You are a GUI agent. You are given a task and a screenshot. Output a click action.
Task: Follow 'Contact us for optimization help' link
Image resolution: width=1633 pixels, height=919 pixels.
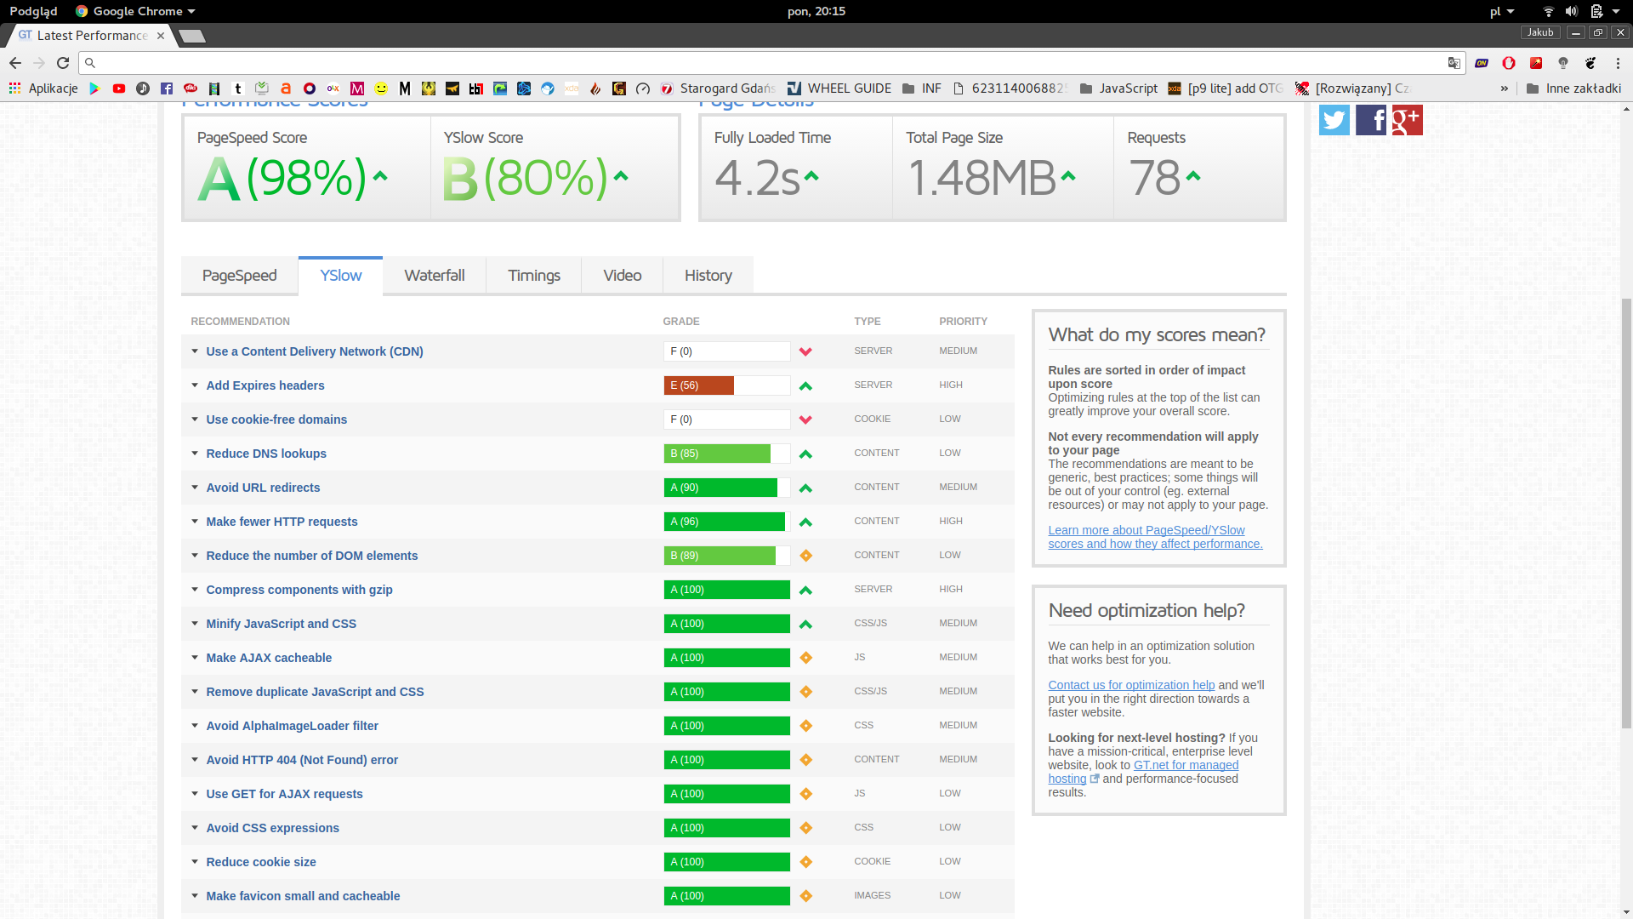1131,685
